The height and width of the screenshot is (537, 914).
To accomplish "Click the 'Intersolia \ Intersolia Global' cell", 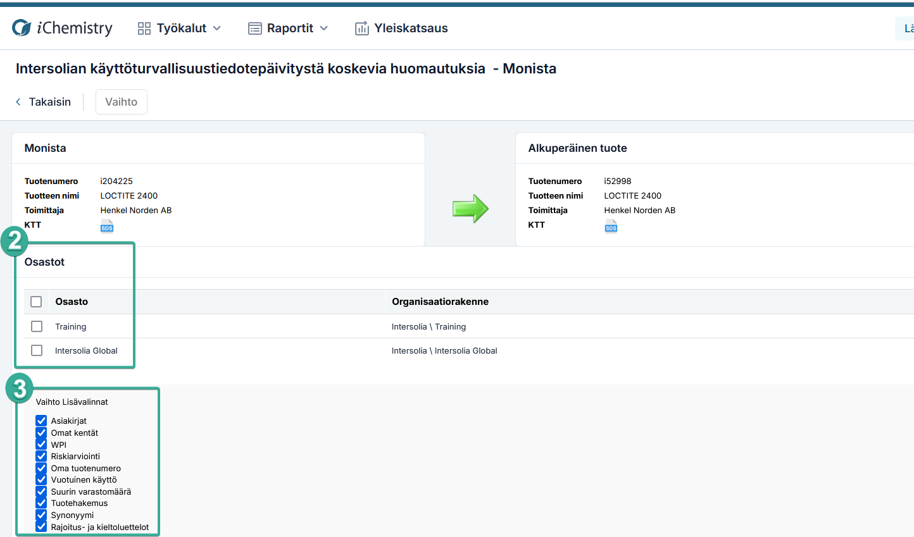I will 444,350.
